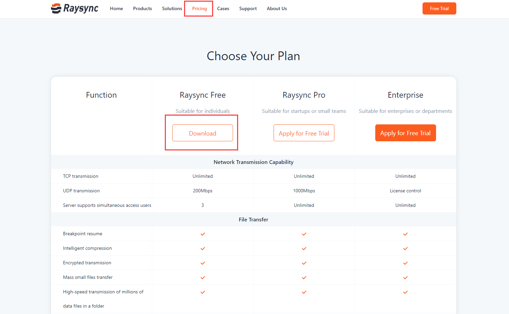The image size is (509, 314).
Task: Click the 'Mass small files transfer' label
Action: pos(88,277)
